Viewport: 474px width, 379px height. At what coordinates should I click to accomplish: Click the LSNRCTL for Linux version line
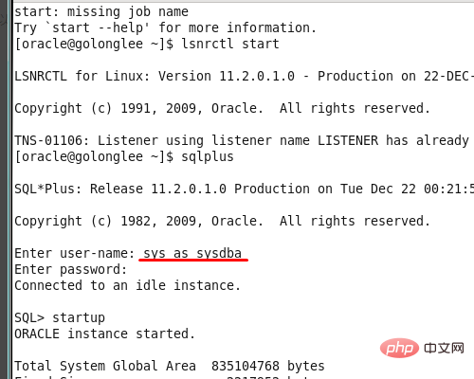(x=244, y=76)
